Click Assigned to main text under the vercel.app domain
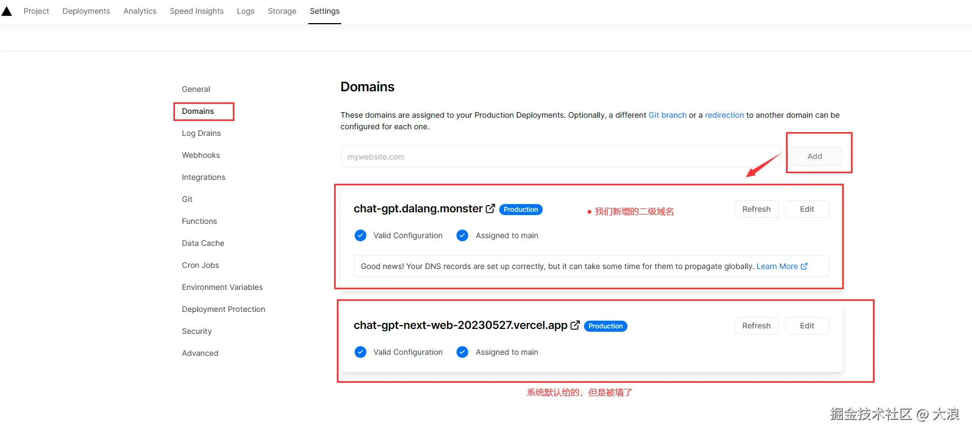Screen dimensions: 972x434 click(x=507, y=352)
